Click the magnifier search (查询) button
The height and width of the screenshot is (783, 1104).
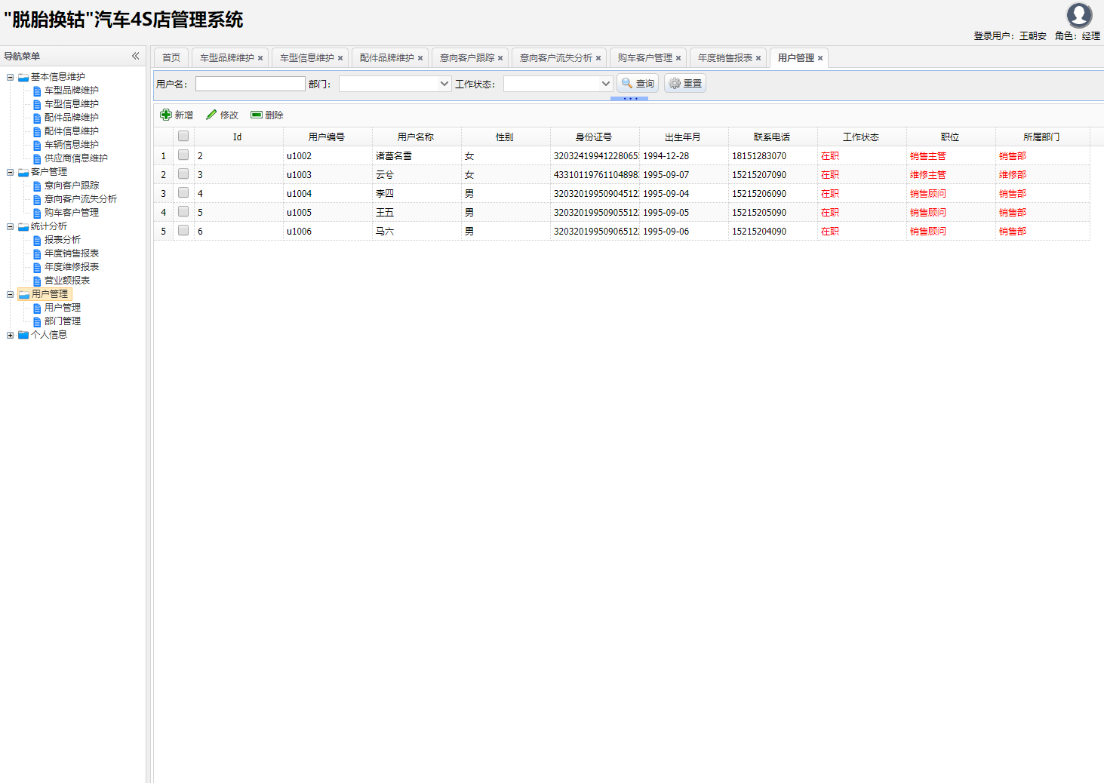tap(638, 84)
